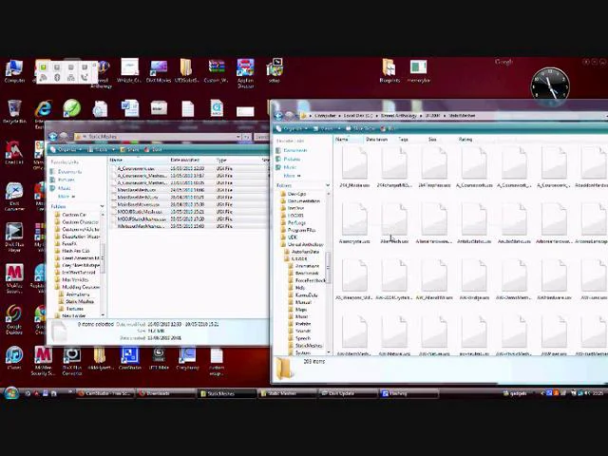The height and width of the screenshot is (456, 608).
Task: Select first A_Coursework file row in left window
Action: tap(189, 169)
